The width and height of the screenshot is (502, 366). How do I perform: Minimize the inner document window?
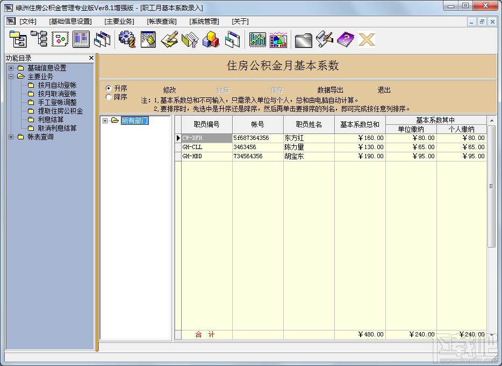pyautogui.click(x=471, y=22)
